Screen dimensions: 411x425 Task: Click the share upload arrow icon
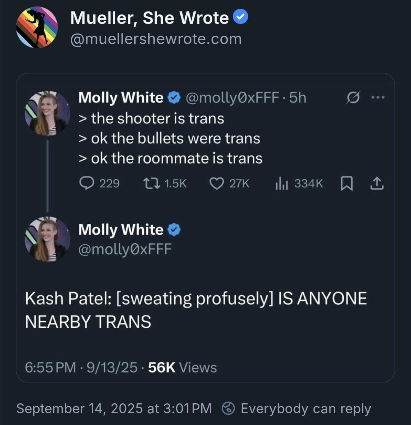click(377, 183)
